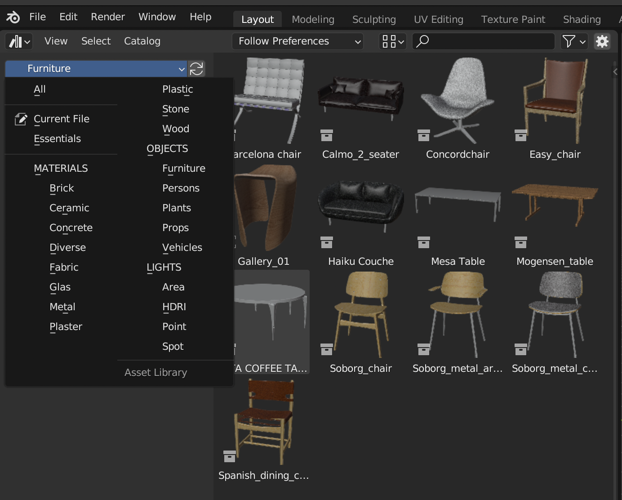This screenshot has height=500, width=622.
Task: Choose the HDRI lights catalog
Action: 174,307
